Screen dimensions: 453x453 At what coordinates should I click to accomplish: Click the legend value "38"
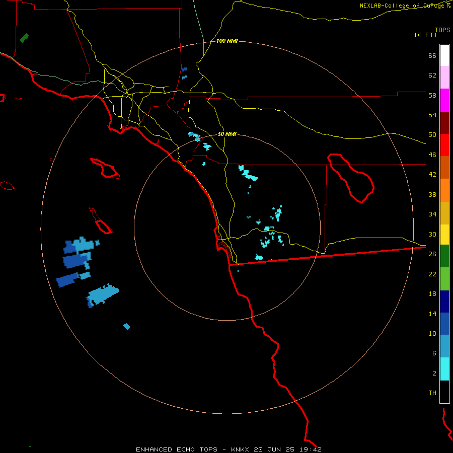click(432, 195)
